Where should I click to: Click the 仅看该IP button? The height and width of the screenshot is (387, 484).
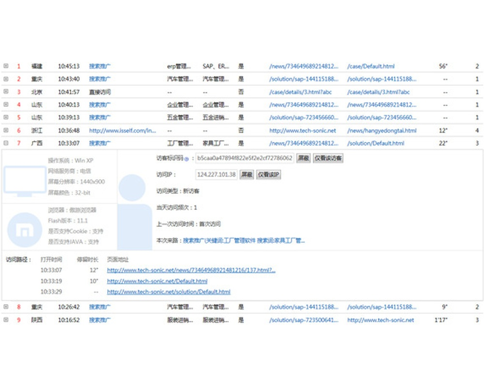point(269,175)
